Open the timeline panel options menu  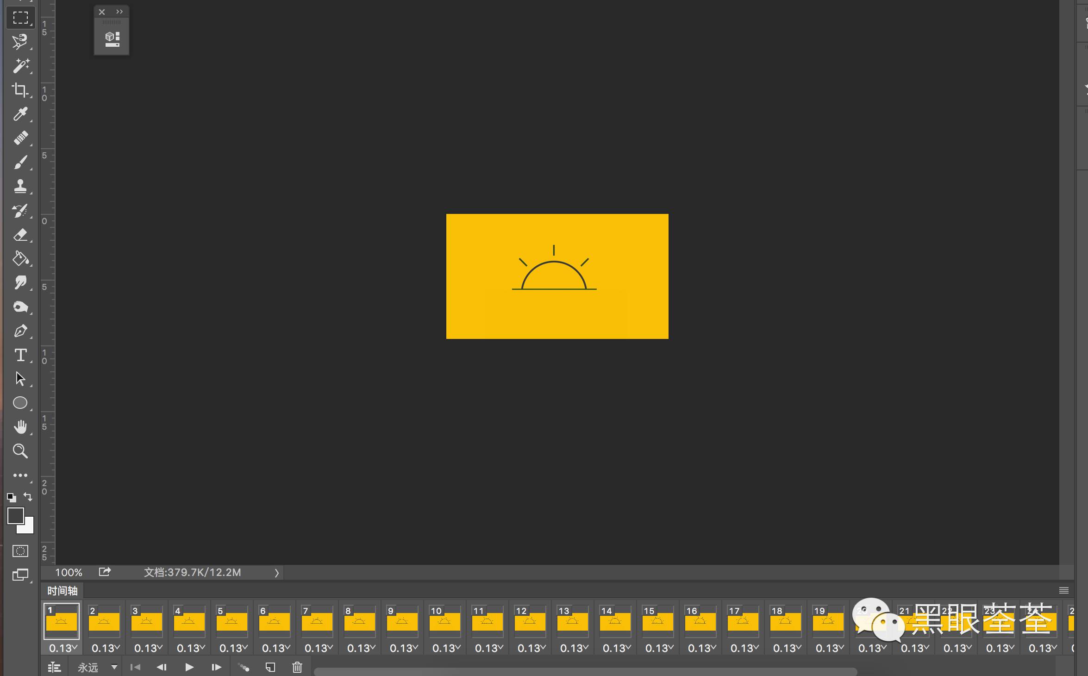(x=1064, y=590)
